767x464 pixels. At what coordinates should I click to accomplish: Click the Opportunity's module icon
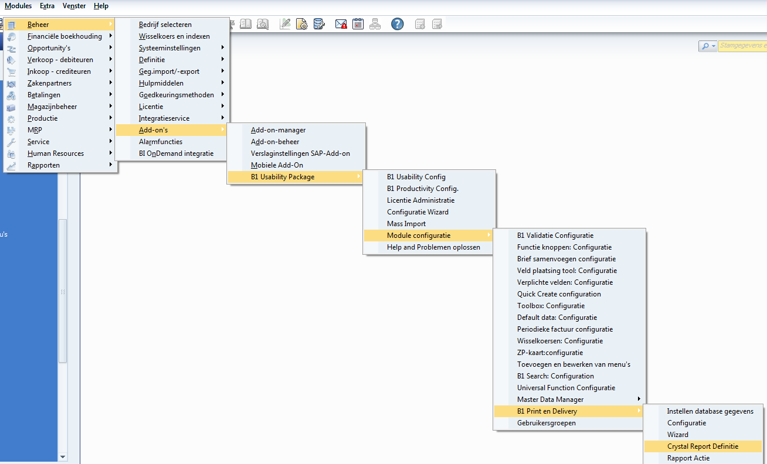[11, 48]
